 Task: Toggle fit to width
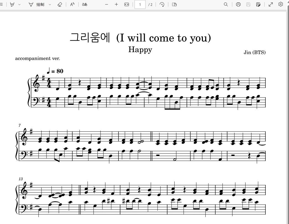point(127,4)
